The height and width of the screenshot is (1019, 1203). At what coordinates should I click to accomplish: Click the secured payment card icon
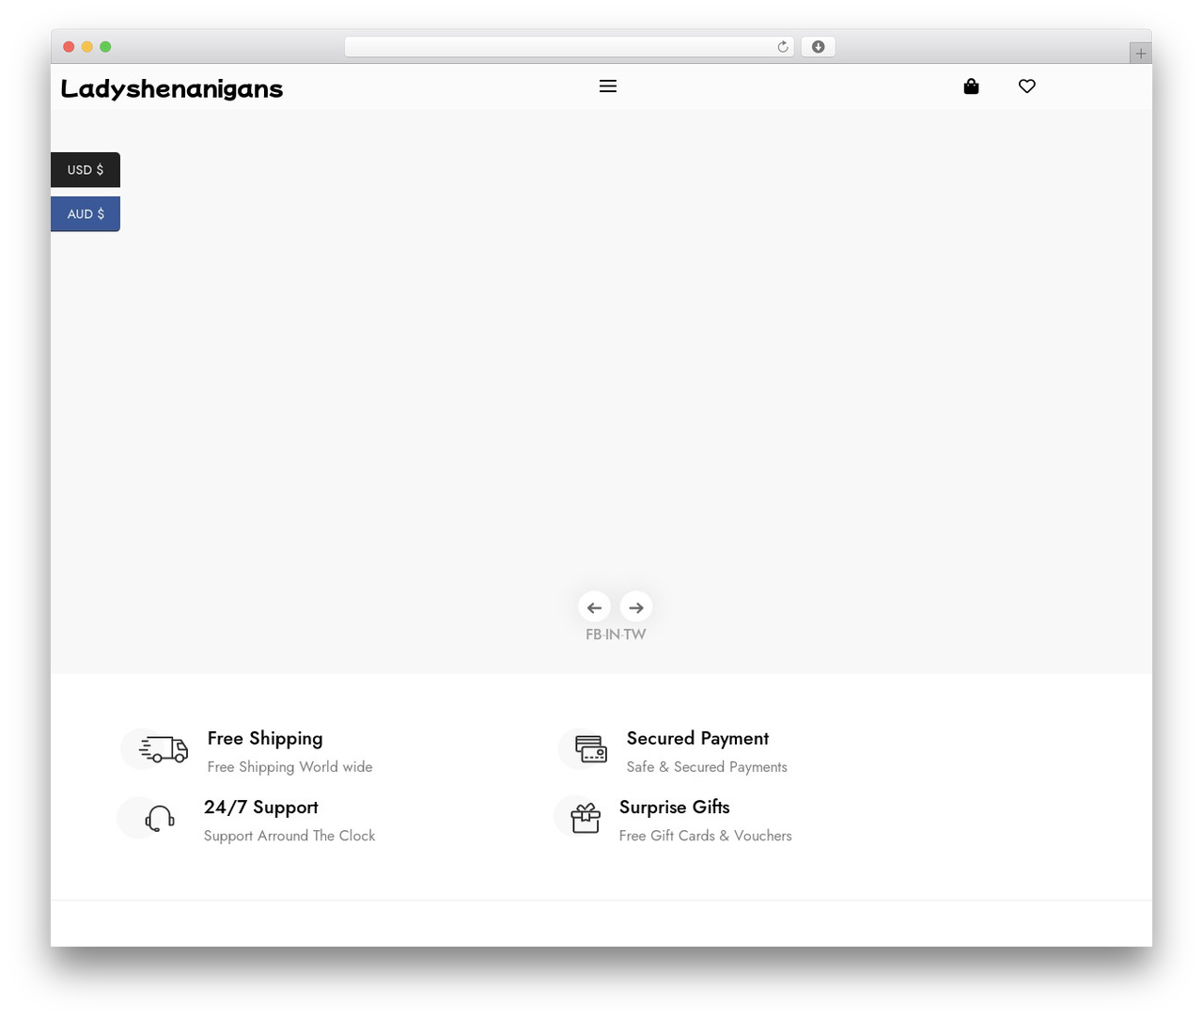coord(591,749)
